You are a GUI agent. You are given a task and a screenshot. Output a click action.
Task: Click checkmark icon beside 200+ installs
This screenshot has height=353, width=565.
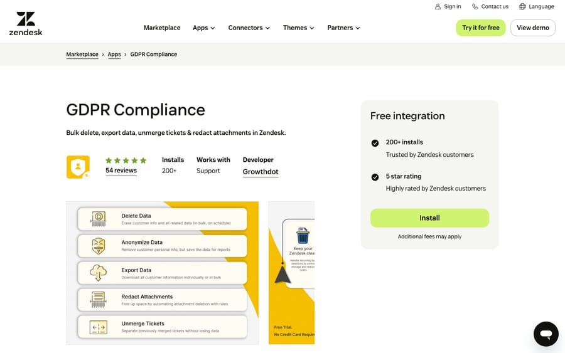pos(375,143)
